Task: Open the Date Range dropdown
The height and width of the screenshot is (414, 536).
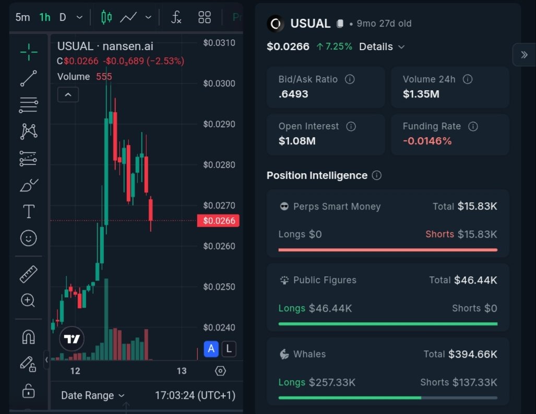Action: (x=92, y=395)
